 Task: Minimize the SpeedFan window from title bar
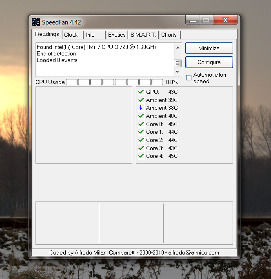point(193,20)
